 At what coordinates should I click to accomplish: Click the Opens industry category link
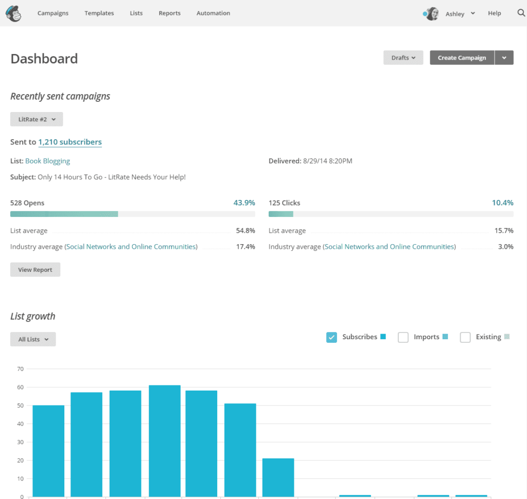pyautogui.click(x=131, y=247)
